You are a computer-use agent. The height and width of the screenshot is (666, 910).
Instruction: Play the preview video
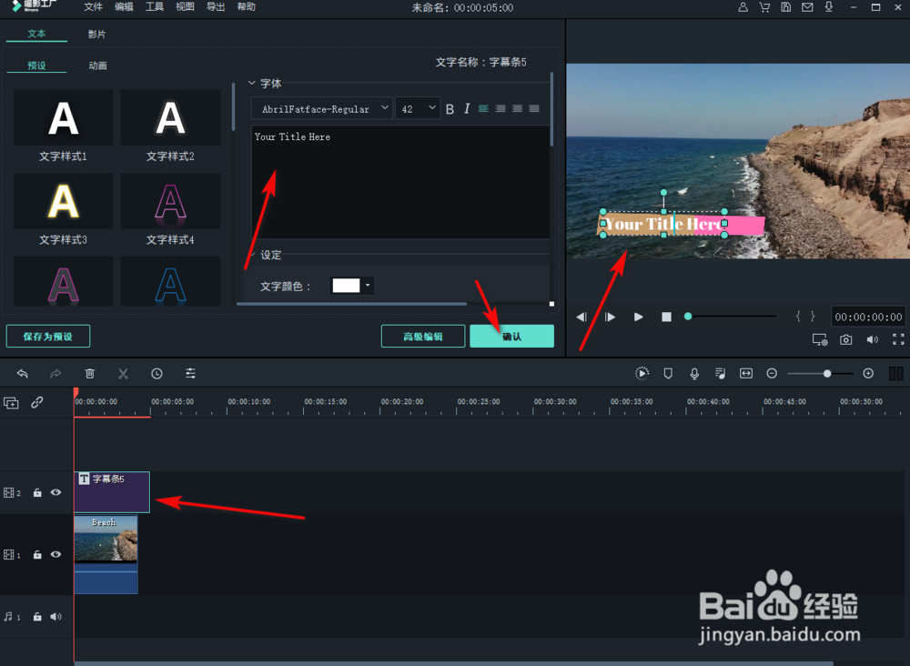coord(639,317)
